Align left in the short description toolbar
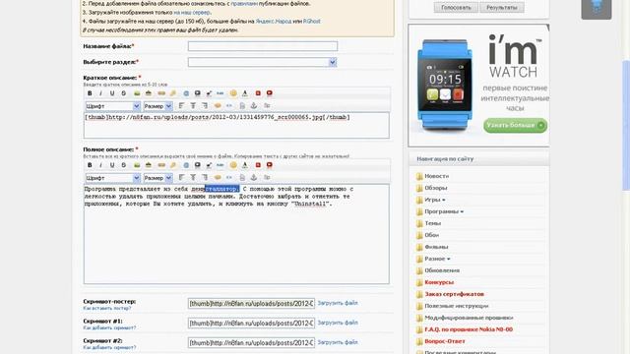The height and width of the screenshot is (354, 630). 181,105
